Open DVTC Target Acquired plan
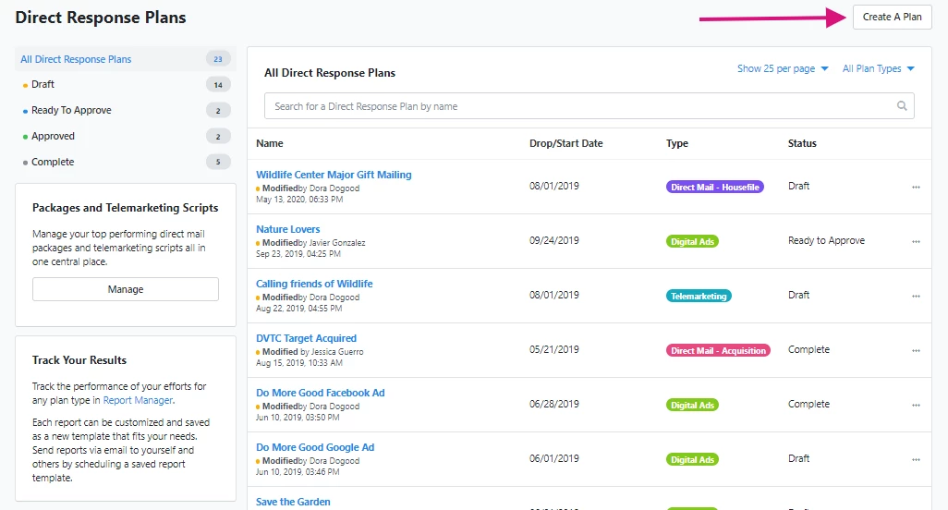 306,338
